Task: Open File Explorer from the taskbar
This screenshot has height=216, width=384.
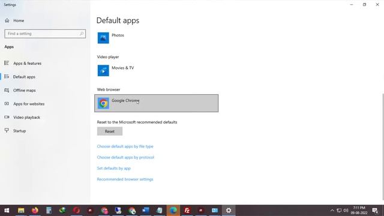Action: (21, 211)
